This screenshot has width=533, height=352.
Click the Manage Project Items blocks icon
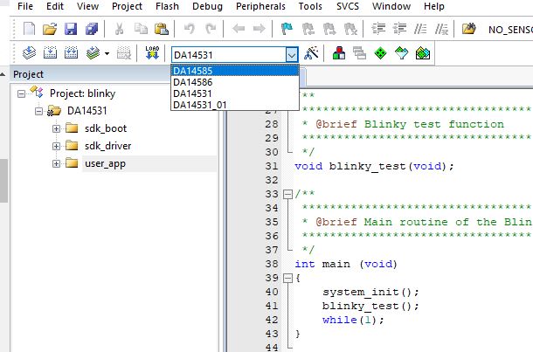339,53
